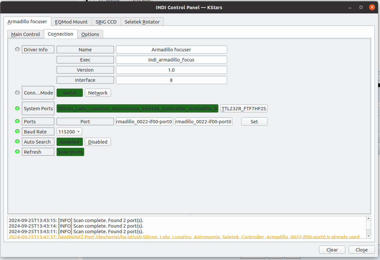The height and width of the screenshot is (260, 380).
Task: Choose the Silicon_Labs Seletek Armadillo system port
Action: point(137,109)
